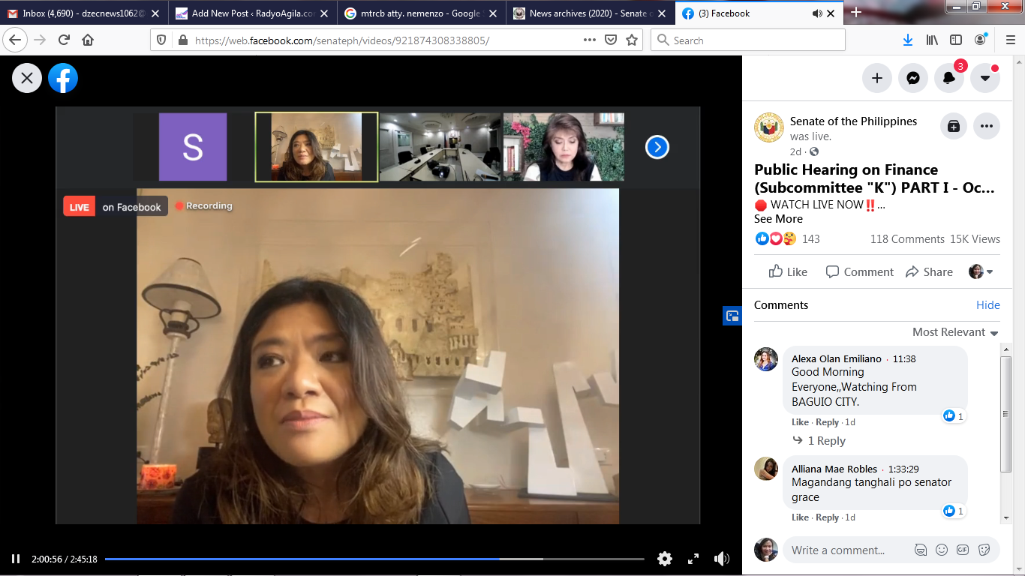Hide the comments section
The height and width of the screenshot is (576, 1025).
[987, 305]
